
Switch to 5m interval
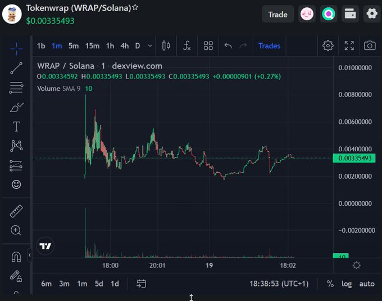(x=74, y=46)
